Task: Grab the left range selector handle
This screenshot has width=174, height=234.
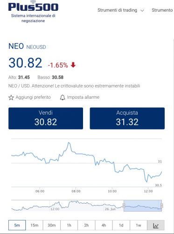Action: tap(124, 205)
